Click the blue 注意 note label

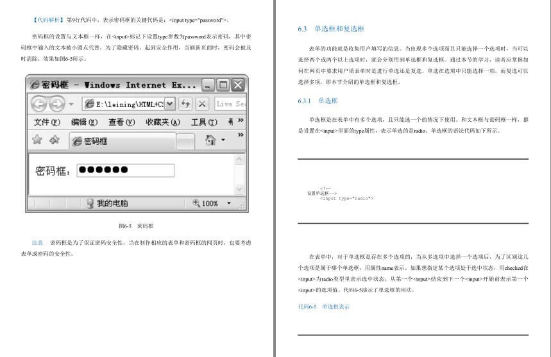(37, 242)
